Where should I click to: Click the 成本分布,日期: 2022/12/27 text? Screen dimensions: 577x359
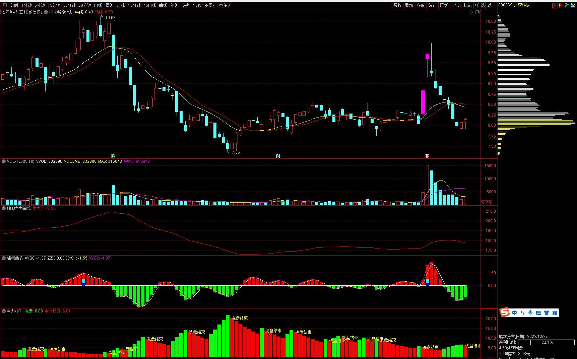(x=523, y=337)
